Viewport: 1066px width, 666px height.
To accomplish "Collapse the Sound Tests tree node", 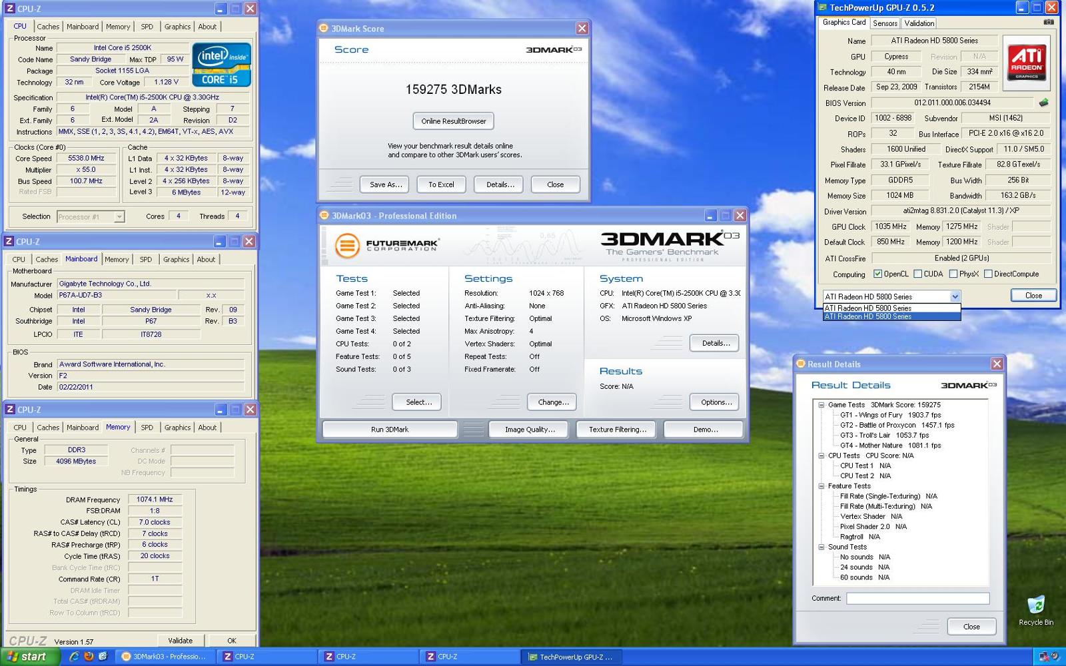I will pyautogui.click(x=821, y=547).
